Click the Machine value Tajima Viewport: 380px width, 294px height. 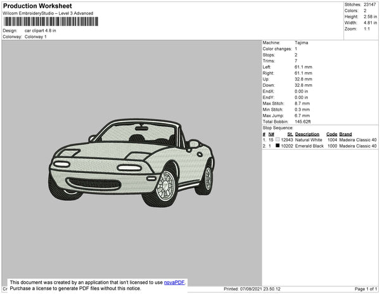click(302, 42)
